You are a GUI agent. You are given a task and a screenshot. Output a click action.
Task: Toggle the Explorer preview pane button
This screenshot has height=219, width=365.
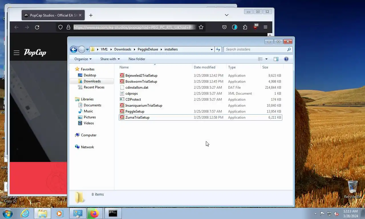[276, 59]
